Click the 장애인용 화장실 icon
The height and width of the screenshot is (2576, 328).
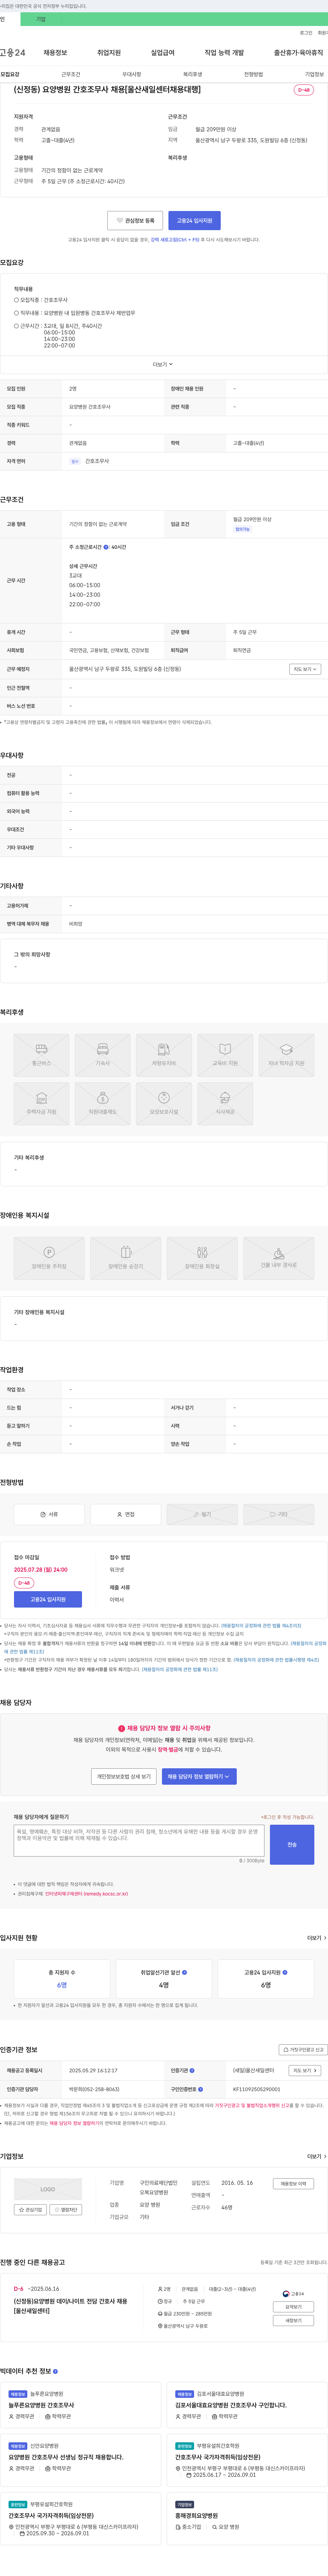[x=202, y=1258]
